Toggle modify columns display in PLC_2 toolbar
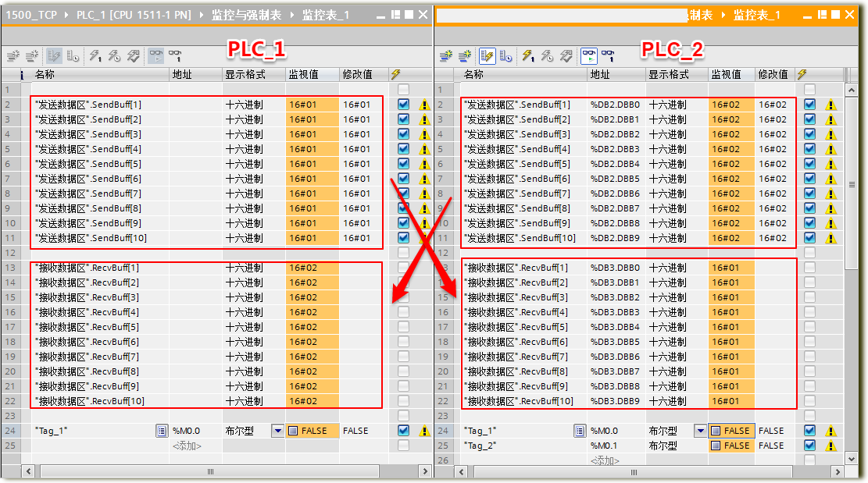Viewport: 868px width, 483px height. pyautogui.click(x=488, y=55)
